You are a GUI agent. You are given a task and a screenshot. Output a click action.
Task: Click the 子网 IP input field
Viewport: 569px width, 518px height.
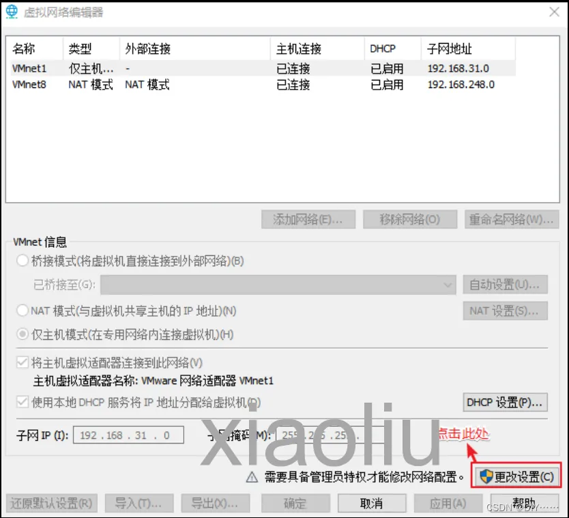point(128,435)
